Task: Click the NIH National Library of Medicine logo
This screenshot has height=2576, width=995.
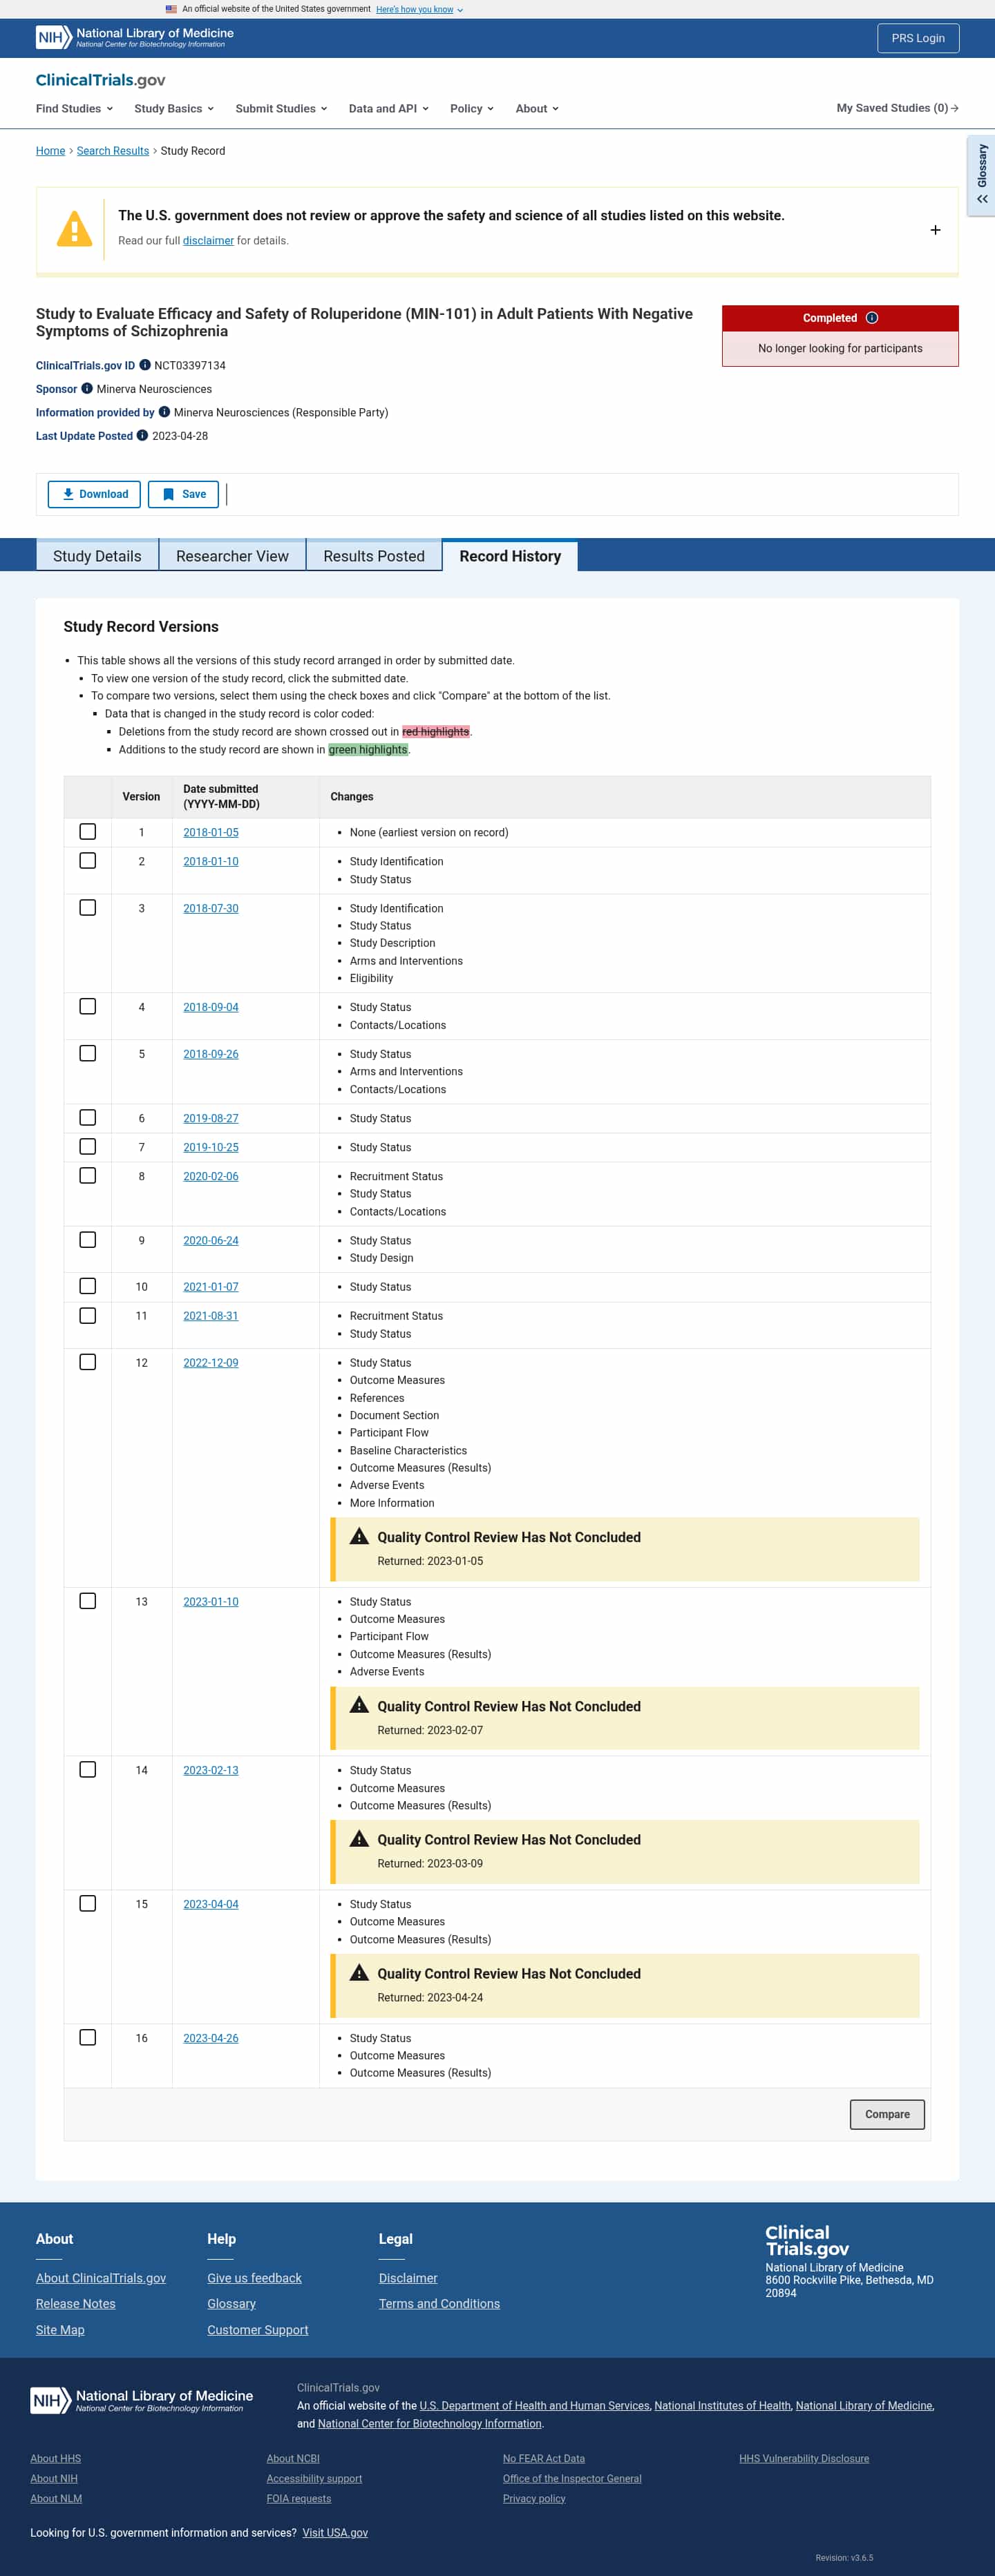Action: pos(135,38)
